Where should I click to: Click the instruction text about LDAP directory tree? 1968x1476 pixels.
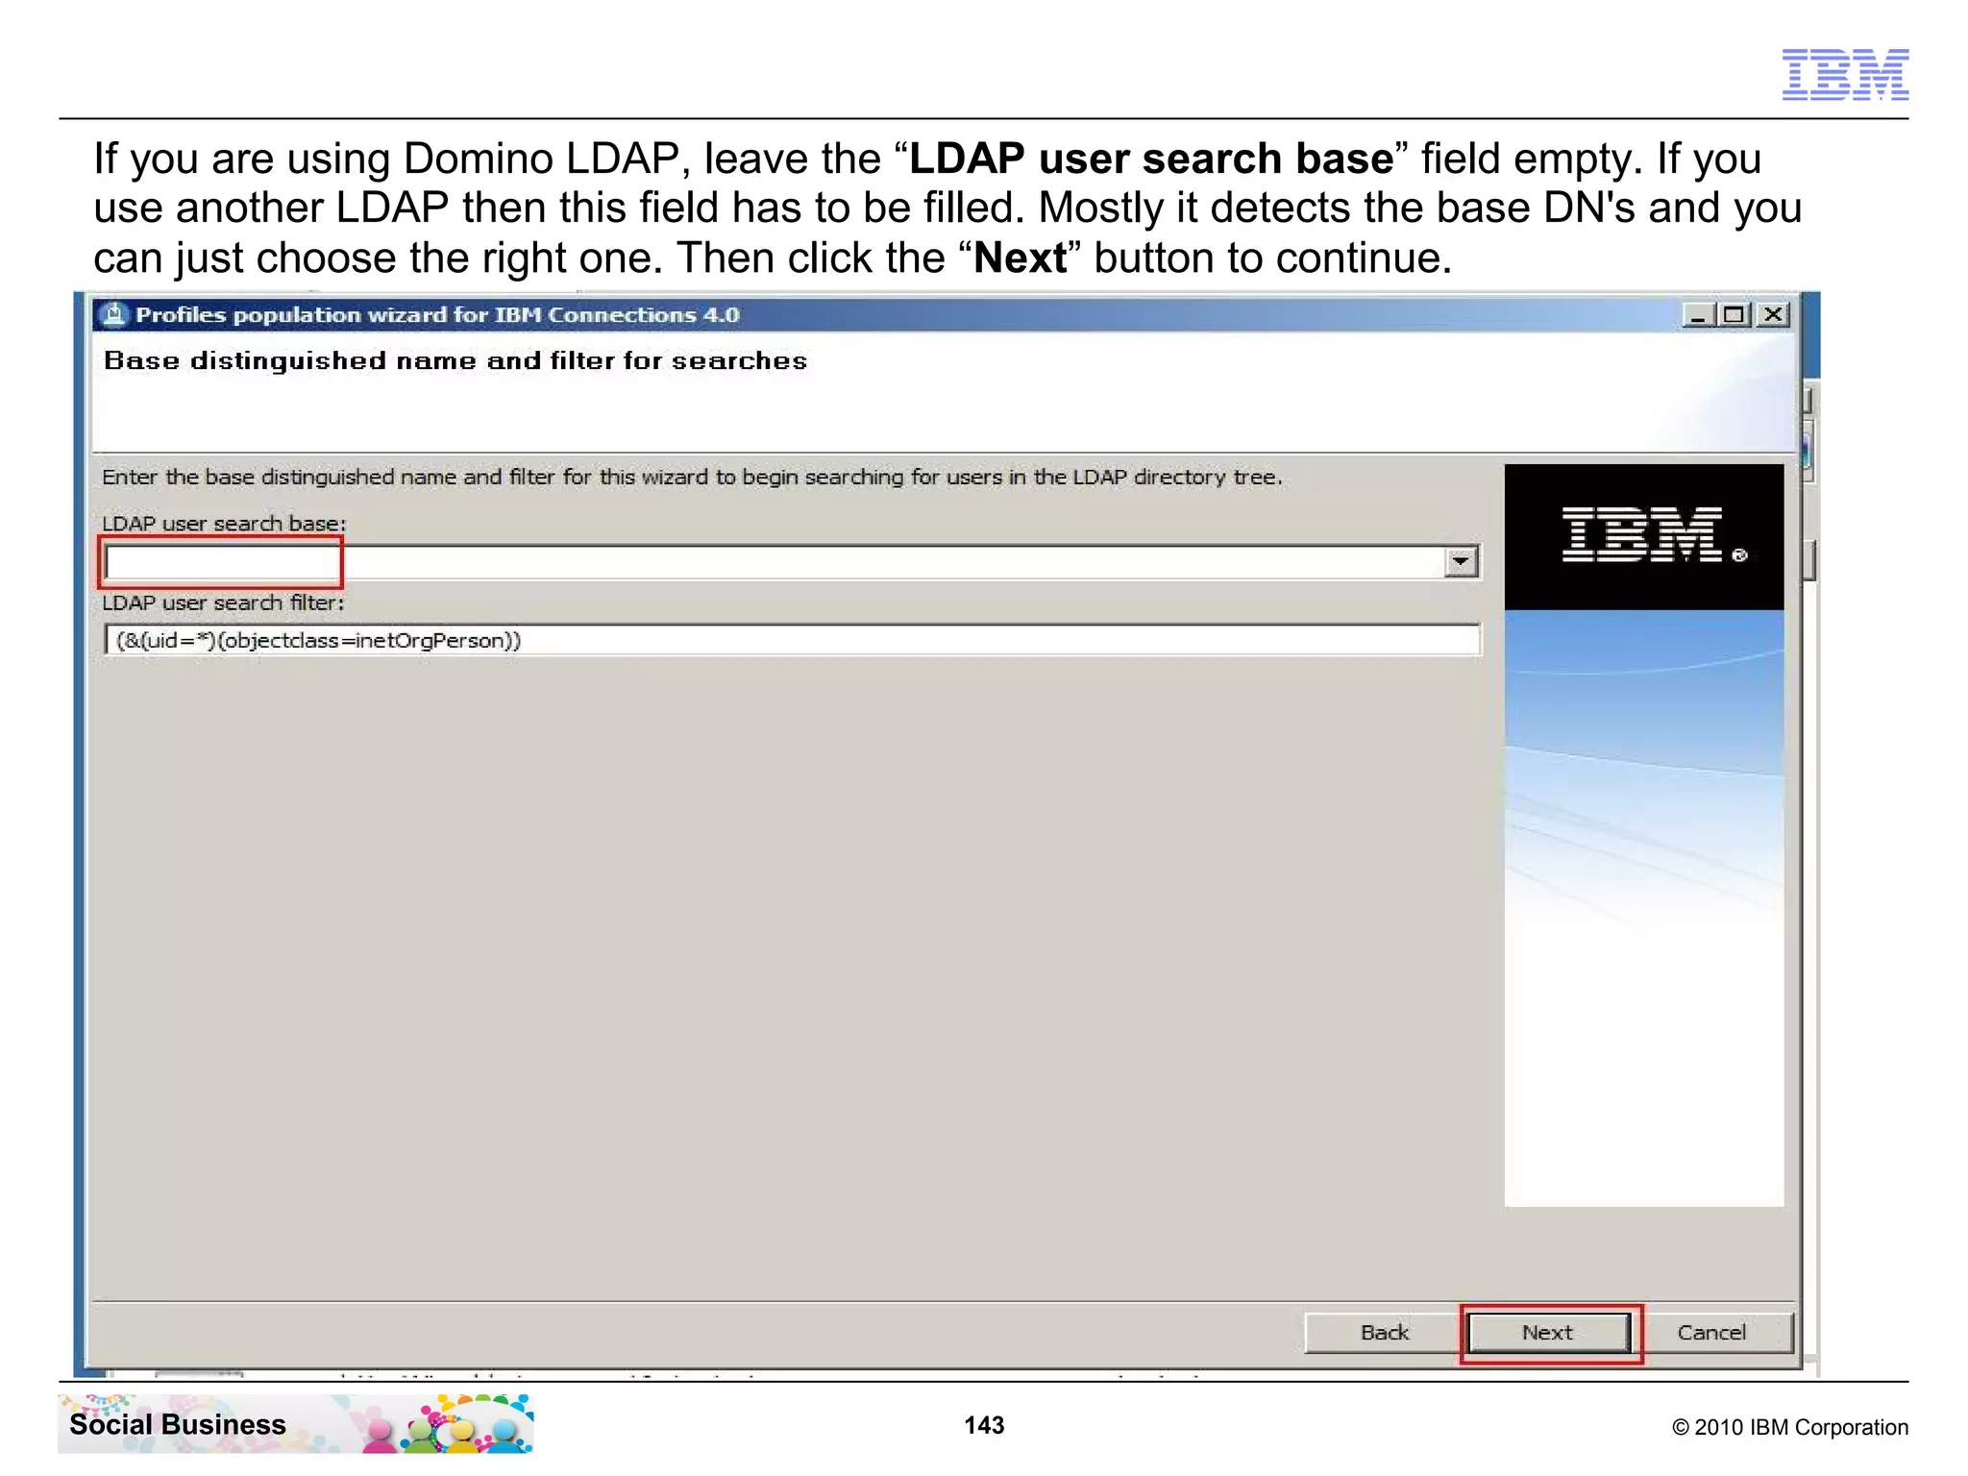(x=692, y=478)
